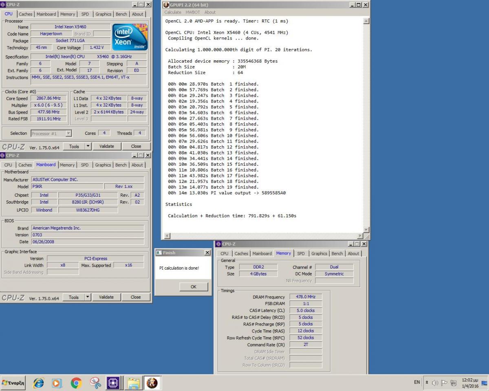Open the HWBOT menu in GPUPI
This screenshot has width=489, height=391.
tap(193, 12)
